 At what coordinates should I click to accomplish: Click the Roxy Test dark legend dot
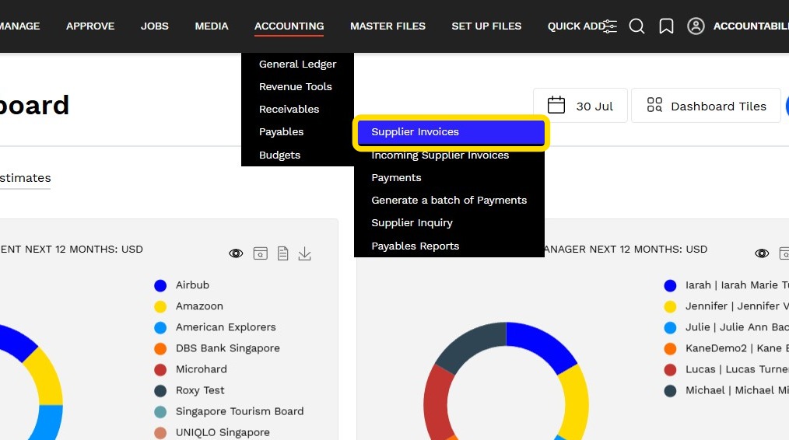pyautogui.click(x=160, y=391)
